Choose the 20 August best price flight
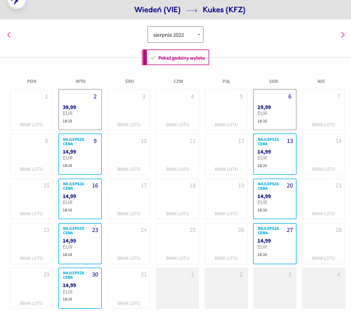Image resolution: width=351 pixels, height=311 pixels. 275,199
